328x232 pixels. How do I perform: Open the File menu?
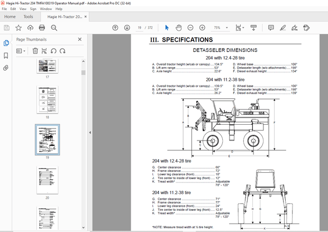(4, 9)
